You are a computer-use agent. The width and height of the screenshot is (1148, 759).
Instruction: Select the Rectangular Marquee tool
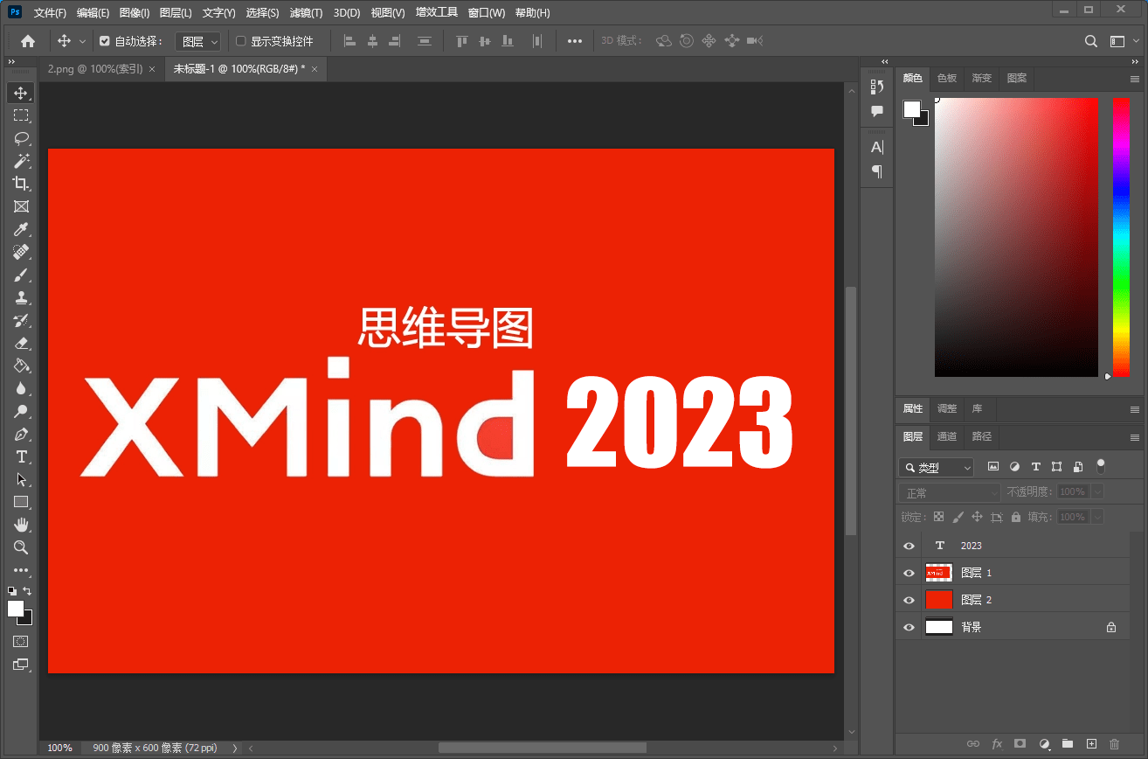[21, 115]
